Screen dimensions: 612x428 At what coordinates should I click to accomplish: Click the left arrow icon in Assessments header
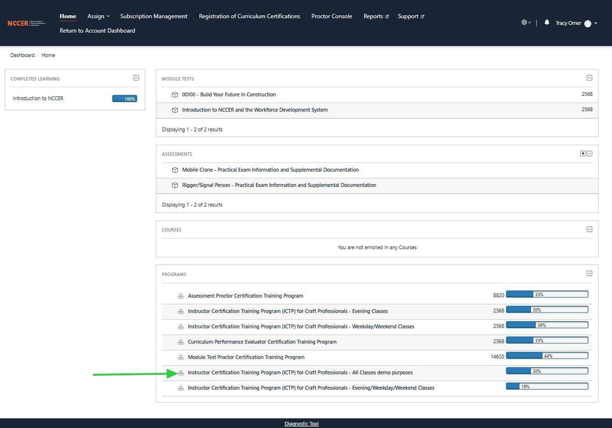coord(582,153)
